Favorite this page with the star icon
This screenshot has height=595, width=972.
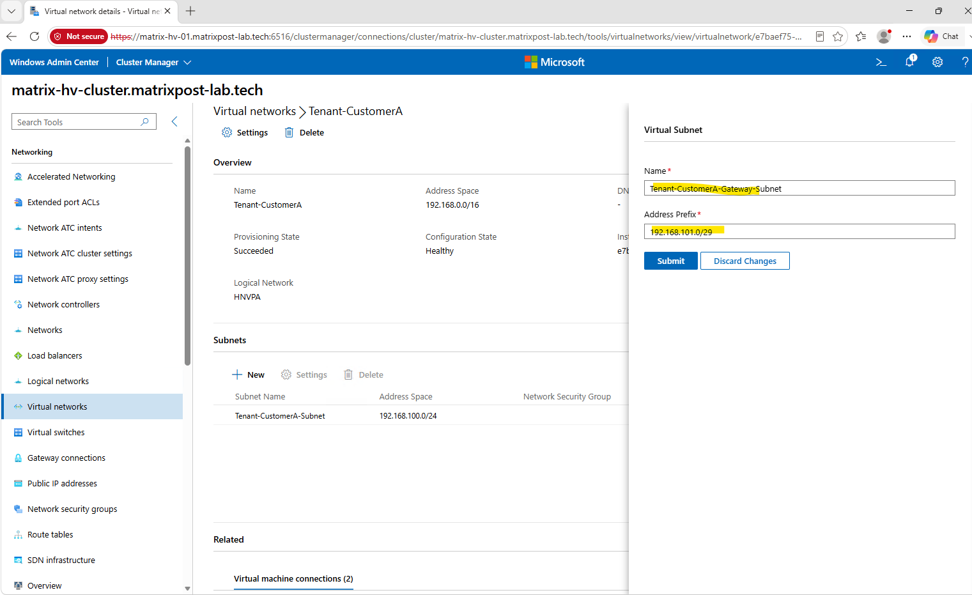pos(838,36)
